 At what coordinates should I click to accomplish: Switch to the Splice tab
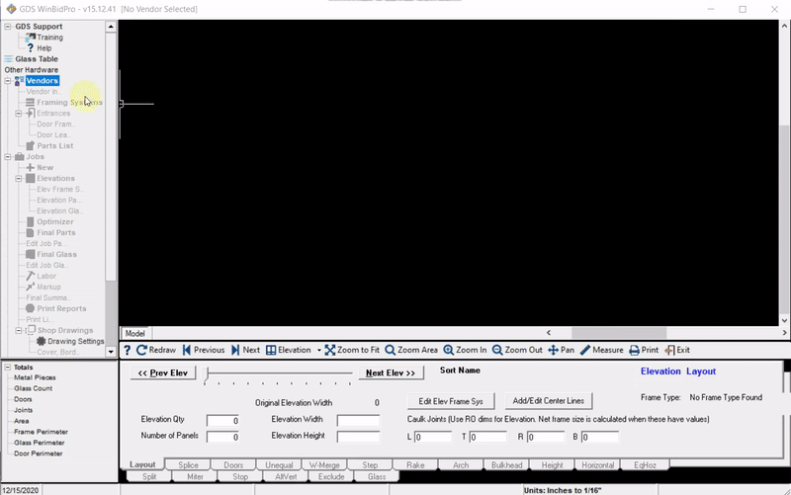pyautogui.click(x=188, y=464)
